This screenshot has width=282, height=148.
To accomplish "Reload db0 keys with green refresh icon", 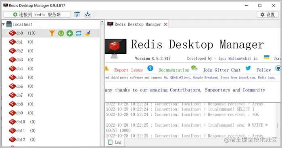I will (x=61, y=33).
